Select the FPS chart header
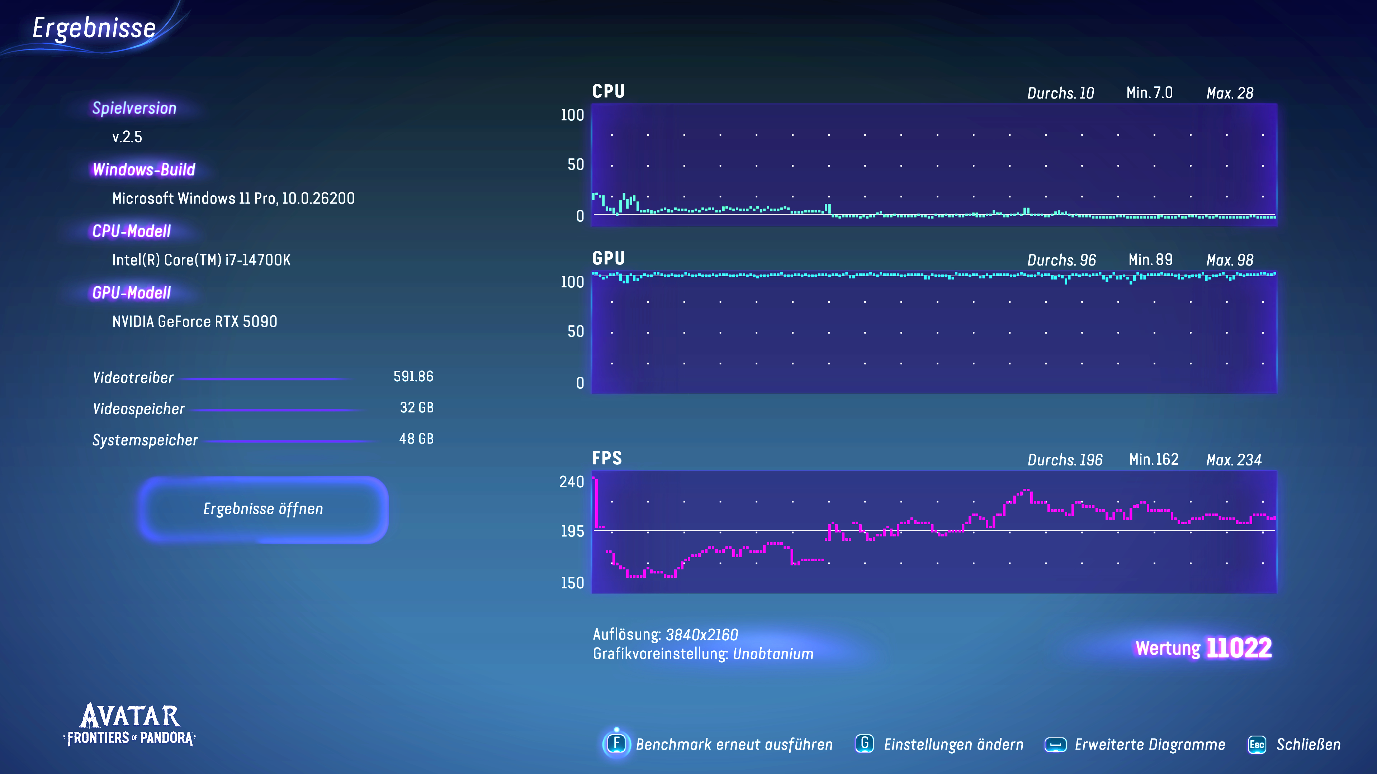This screenshot has height=774, width=1377. tap(608, 458)
